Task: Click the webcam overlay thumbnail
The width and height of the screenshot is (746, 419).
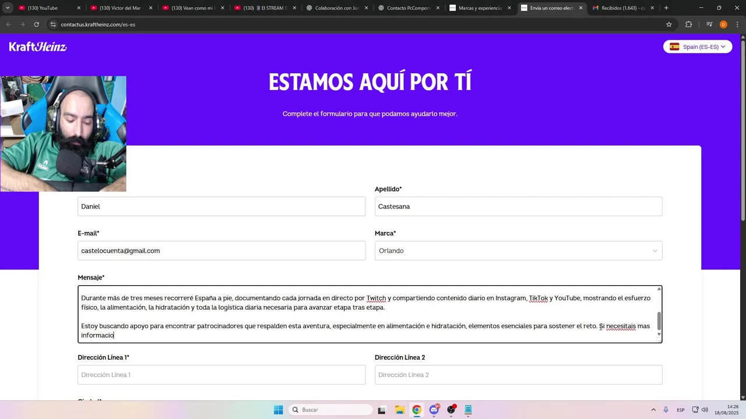Action: [x=63, y=134]
